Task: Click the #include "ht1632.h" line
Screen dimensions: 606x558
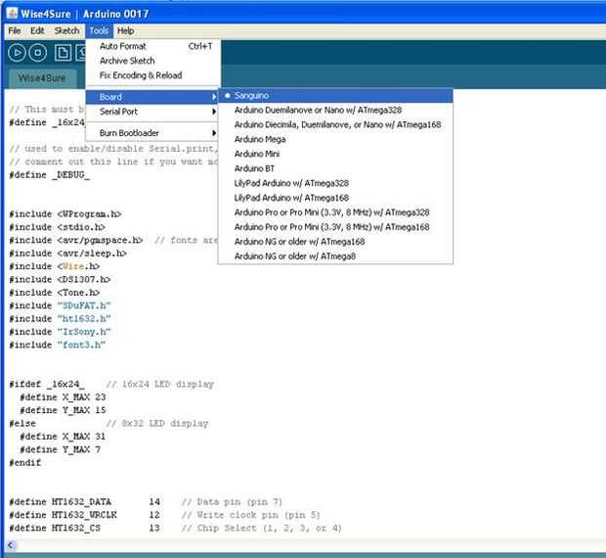Action: [60, 319]
